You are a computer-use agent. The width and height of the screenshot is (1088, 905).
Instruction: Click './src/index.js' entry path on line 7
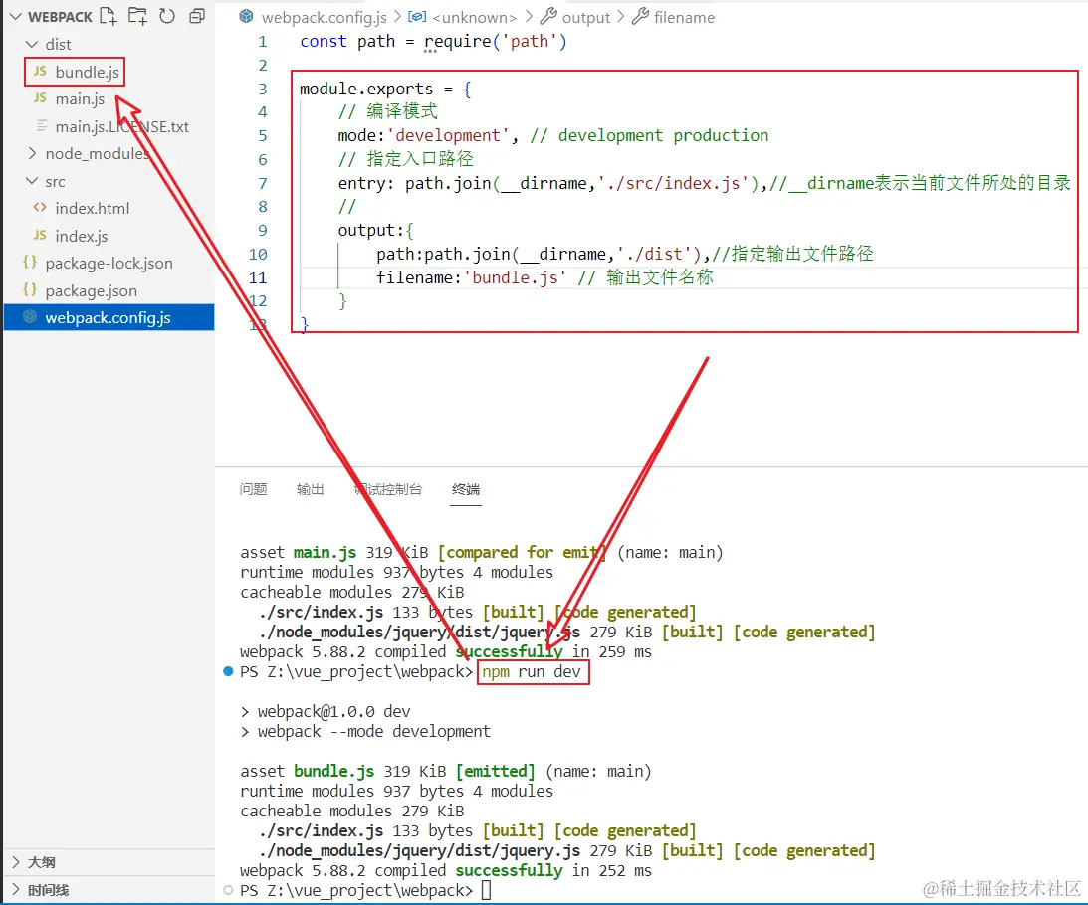point(672,183)
